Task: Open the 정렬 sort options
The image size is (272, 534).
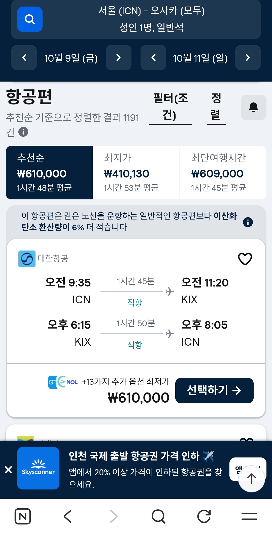Action: 216,107
